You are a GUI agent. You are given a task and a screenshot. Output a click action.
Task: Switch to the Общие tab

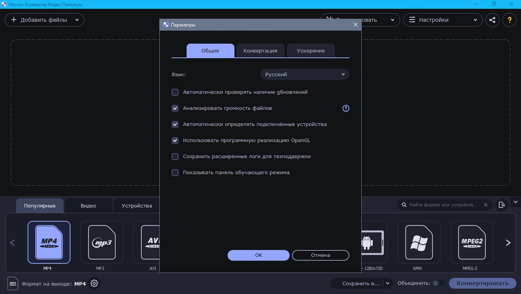210,51
